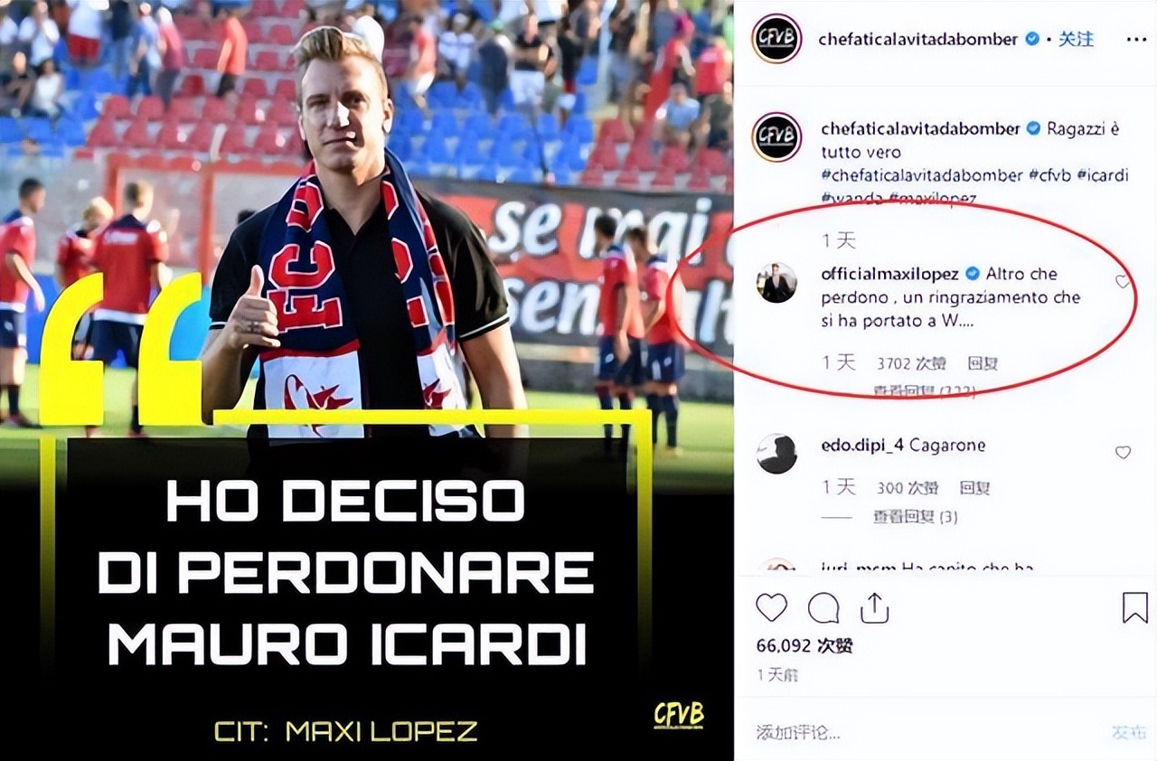Click the 发布 post comment button
Screen dimensions: 1157x761
[1129, 732]
